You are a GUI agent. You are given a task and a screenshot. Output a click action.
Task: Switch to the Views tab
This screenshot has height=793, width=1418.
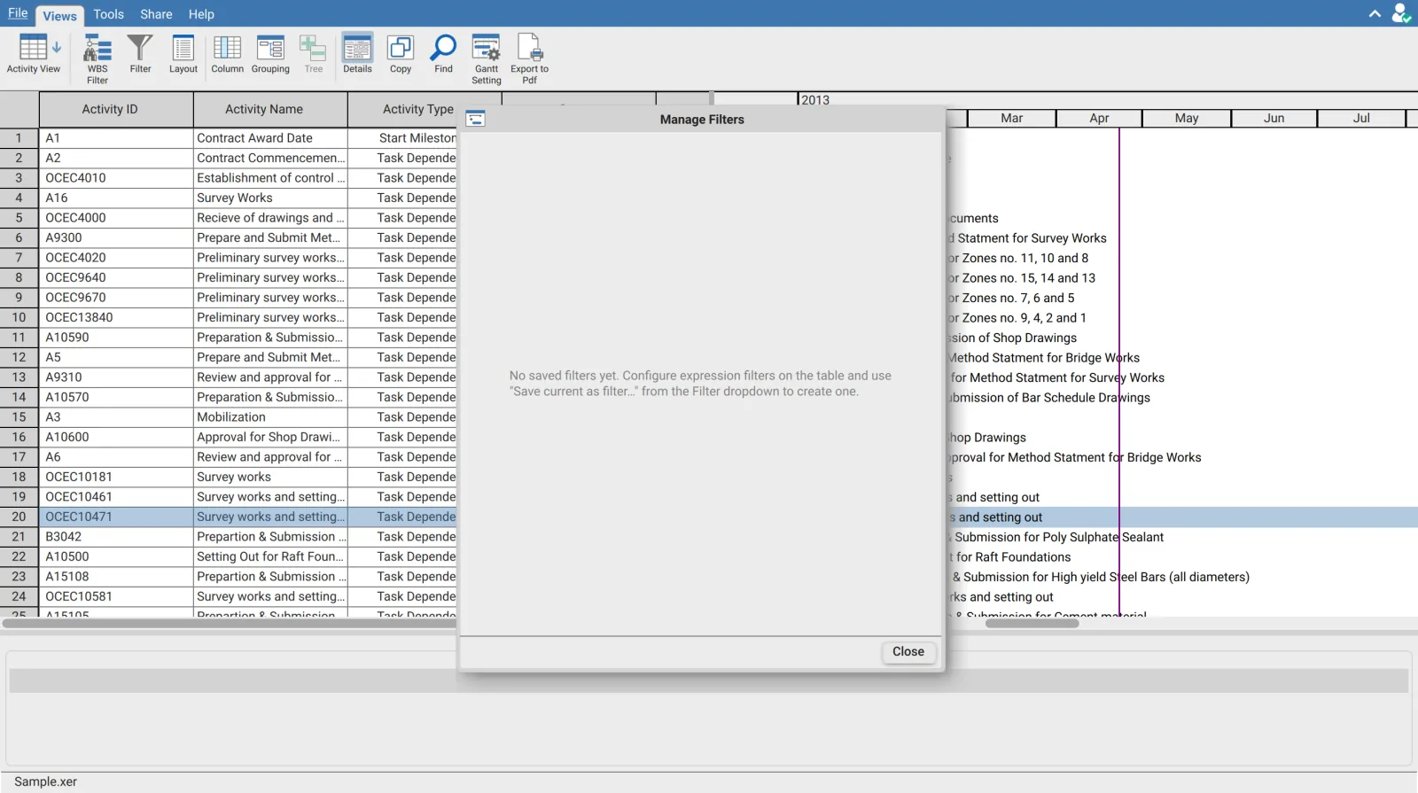click(x=59, y=15)
